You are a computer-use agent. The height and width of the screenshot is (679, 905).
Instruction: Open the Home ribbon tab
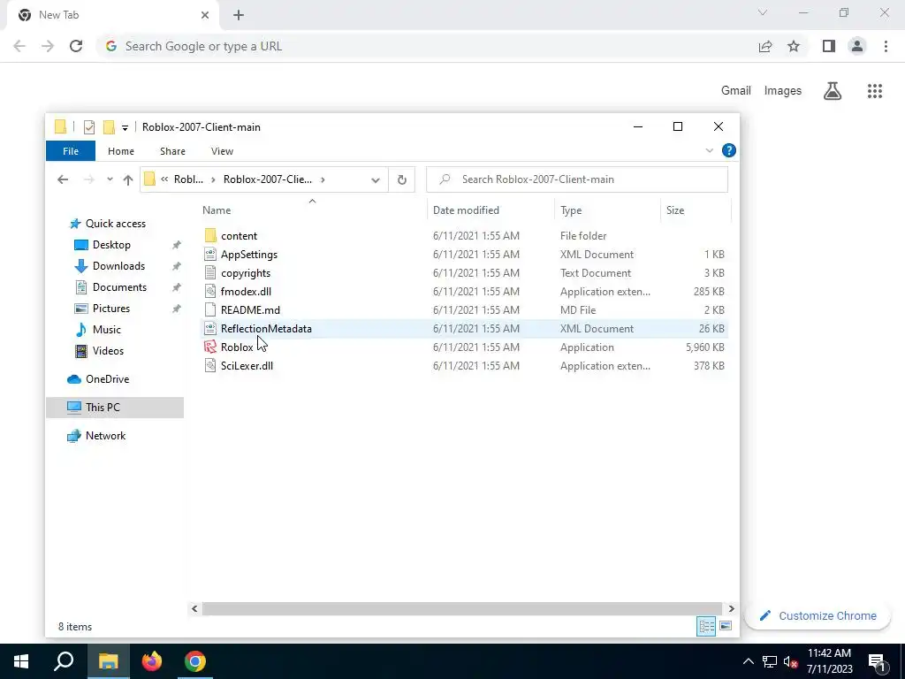(x=120, y=151)
